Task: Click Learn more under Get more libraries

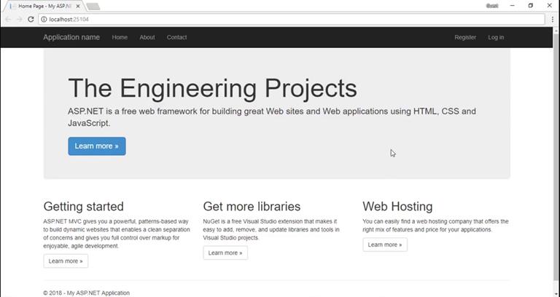Action: [x=225, y=253]
